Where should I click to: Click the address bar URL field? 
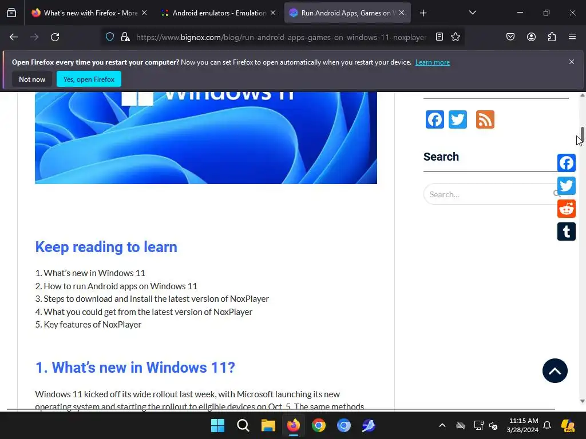click(x=281, y=37)
